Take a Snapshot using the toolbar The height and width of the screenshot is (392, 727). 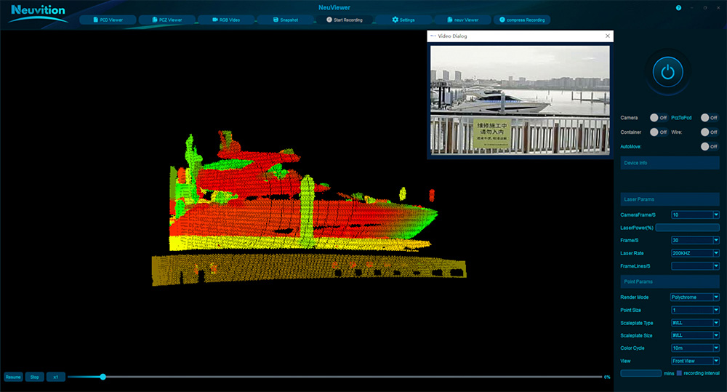[x=286, y=20]
